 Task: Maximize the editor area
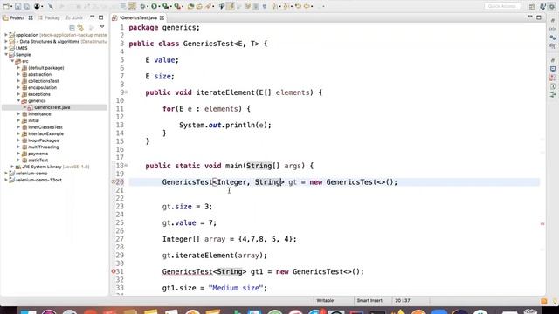(x=539, y=17)
